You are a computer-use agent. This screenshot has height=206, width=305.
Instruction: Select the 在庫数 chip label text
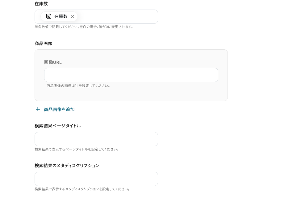click(61, 16)
